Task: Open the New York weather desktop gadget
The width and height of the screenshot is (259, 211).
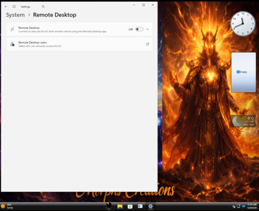Action: coord(243,121)
